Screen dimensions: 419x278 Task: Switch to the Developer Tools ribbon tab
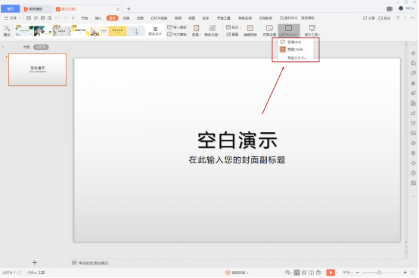coord(223,18)
